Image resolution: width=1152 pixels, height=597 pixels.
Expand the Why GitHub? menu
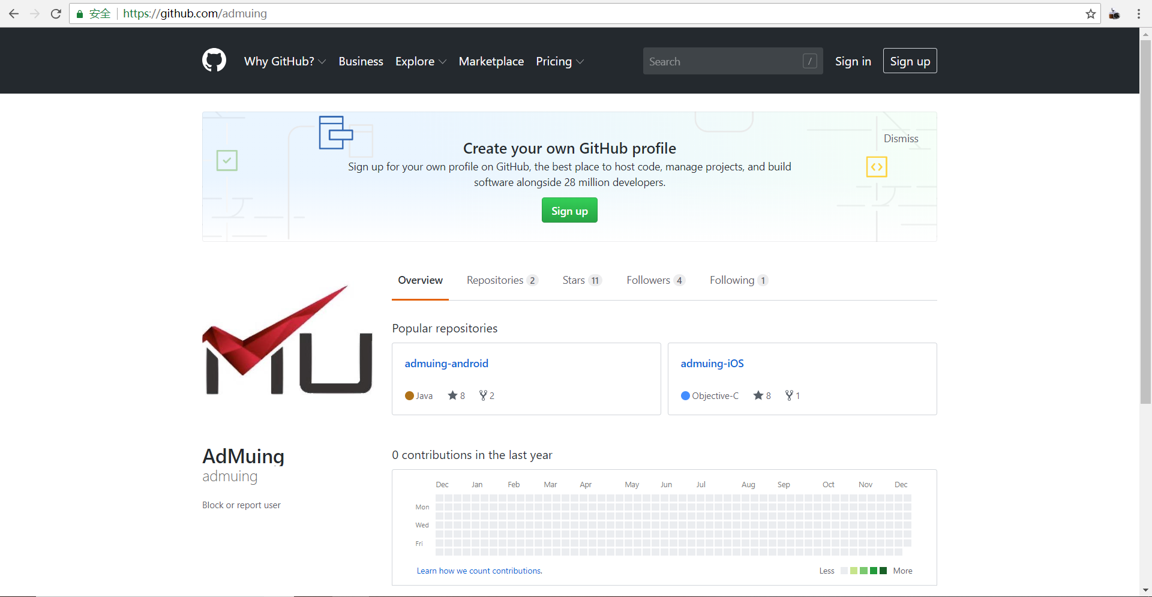point(285,61)
